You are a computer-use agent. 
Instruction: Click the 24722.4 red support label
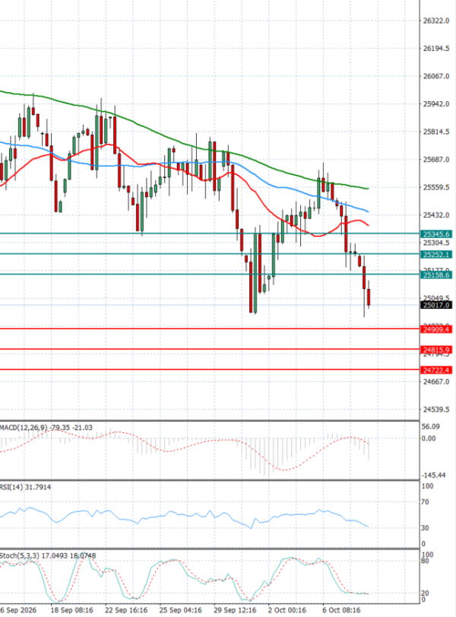[436, 370]
